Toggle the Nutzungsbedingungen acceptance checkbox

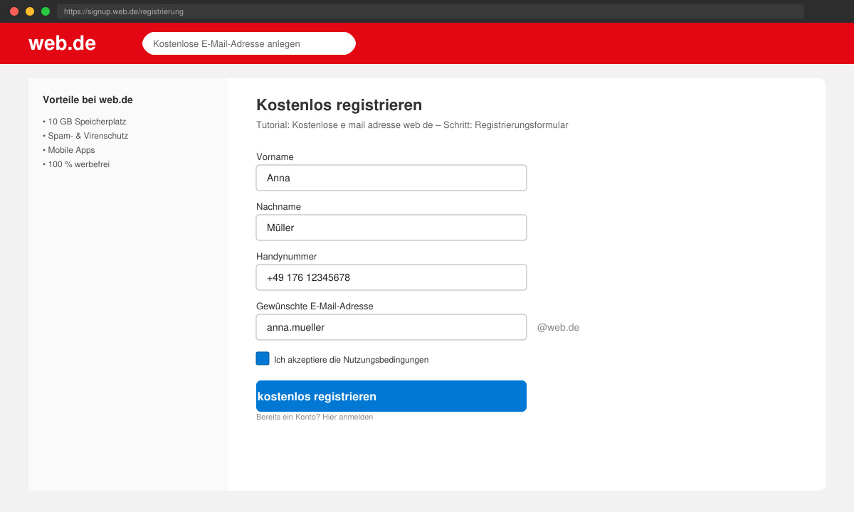click(x=263, y=358)
